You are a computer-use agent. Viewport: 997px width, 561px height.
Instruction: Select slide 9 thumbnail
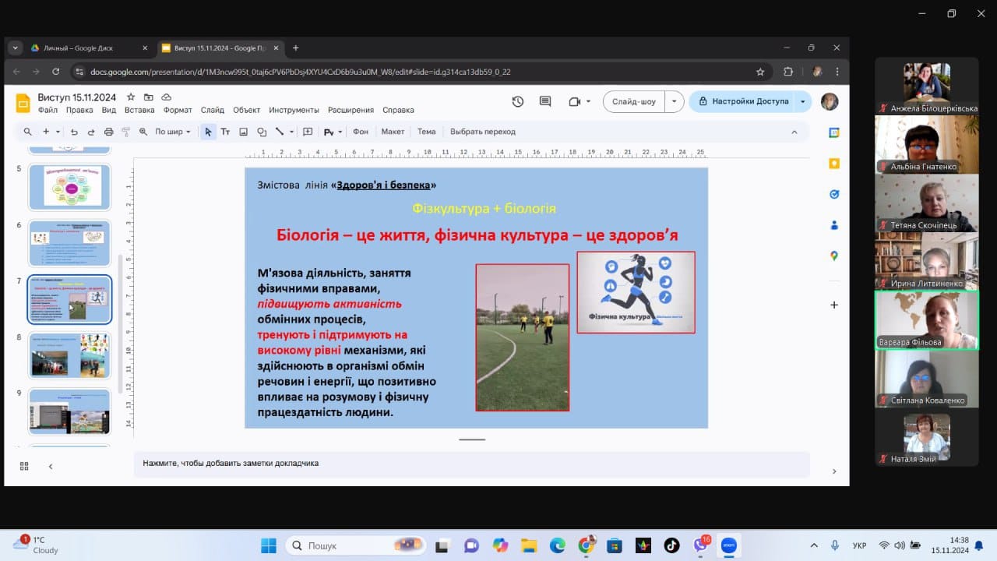(70, 411)
